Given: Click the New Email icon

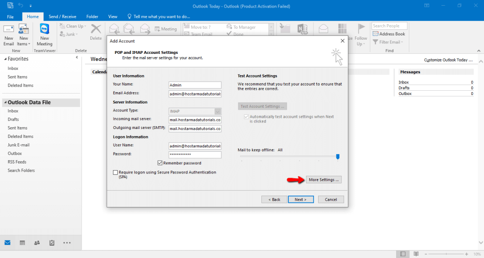Looking at the screenshot, I should pos(9,30).
